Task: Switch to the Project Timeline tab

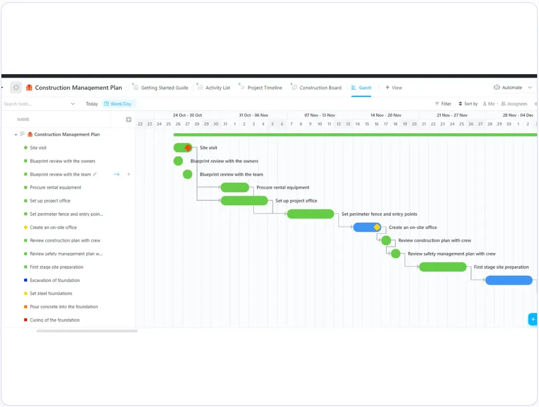Action: point(261,87)
